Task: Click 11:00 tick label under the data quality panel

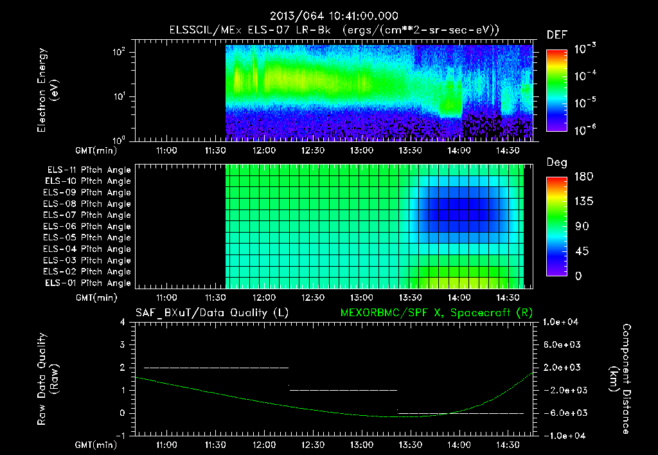Action: (x=166, y=445)
